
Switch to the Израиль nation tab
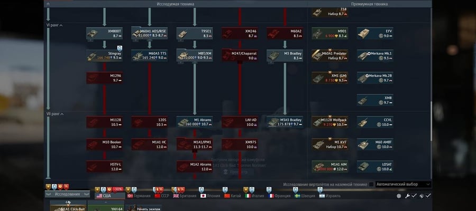pyautogui.click(x=329, y=196)
